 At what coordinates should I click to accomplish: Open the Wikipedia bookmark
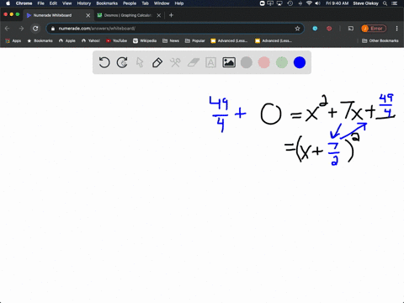[x=145, y=40]
